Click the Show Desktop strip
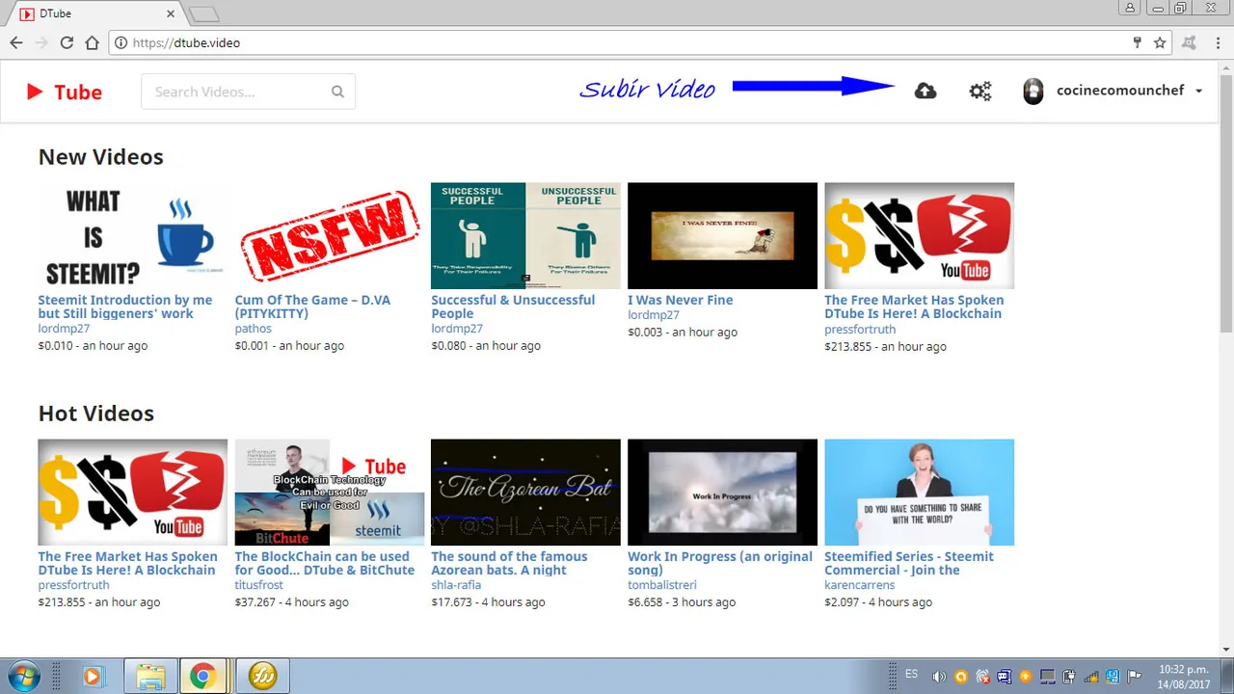Viewport: 1234px width, 694px height. pyautogui.click(x=1226, y=677)
